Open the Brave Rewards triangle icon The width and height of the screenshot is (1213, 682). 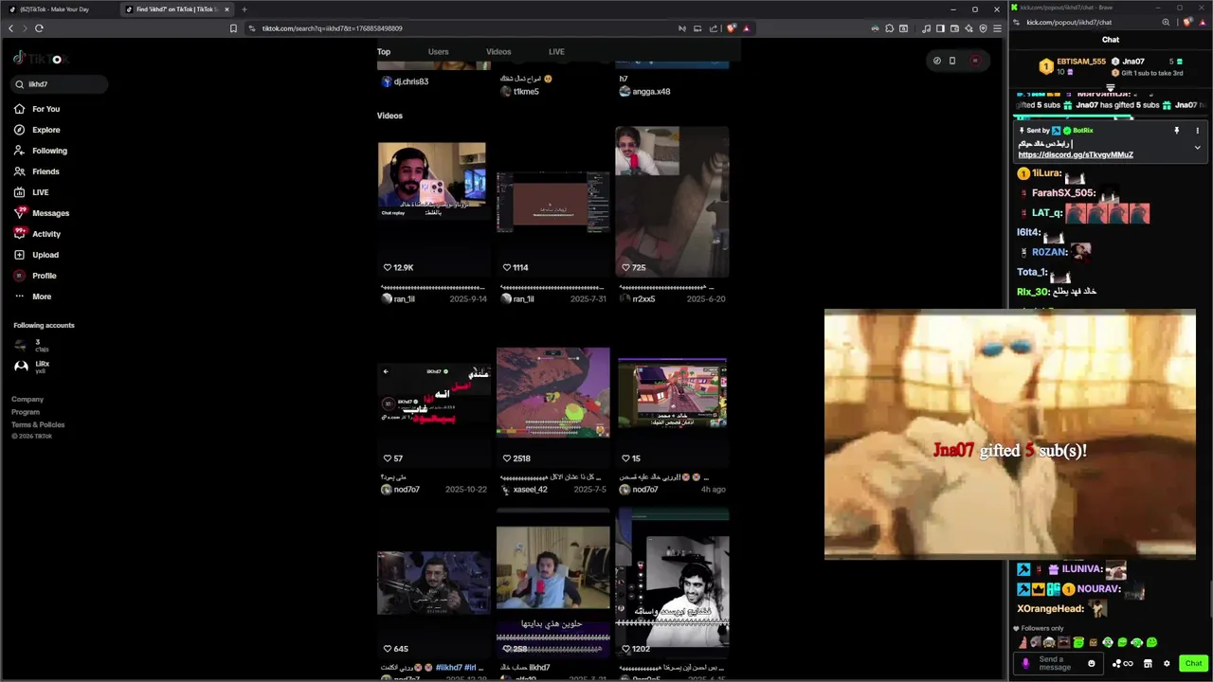(746, 28)
